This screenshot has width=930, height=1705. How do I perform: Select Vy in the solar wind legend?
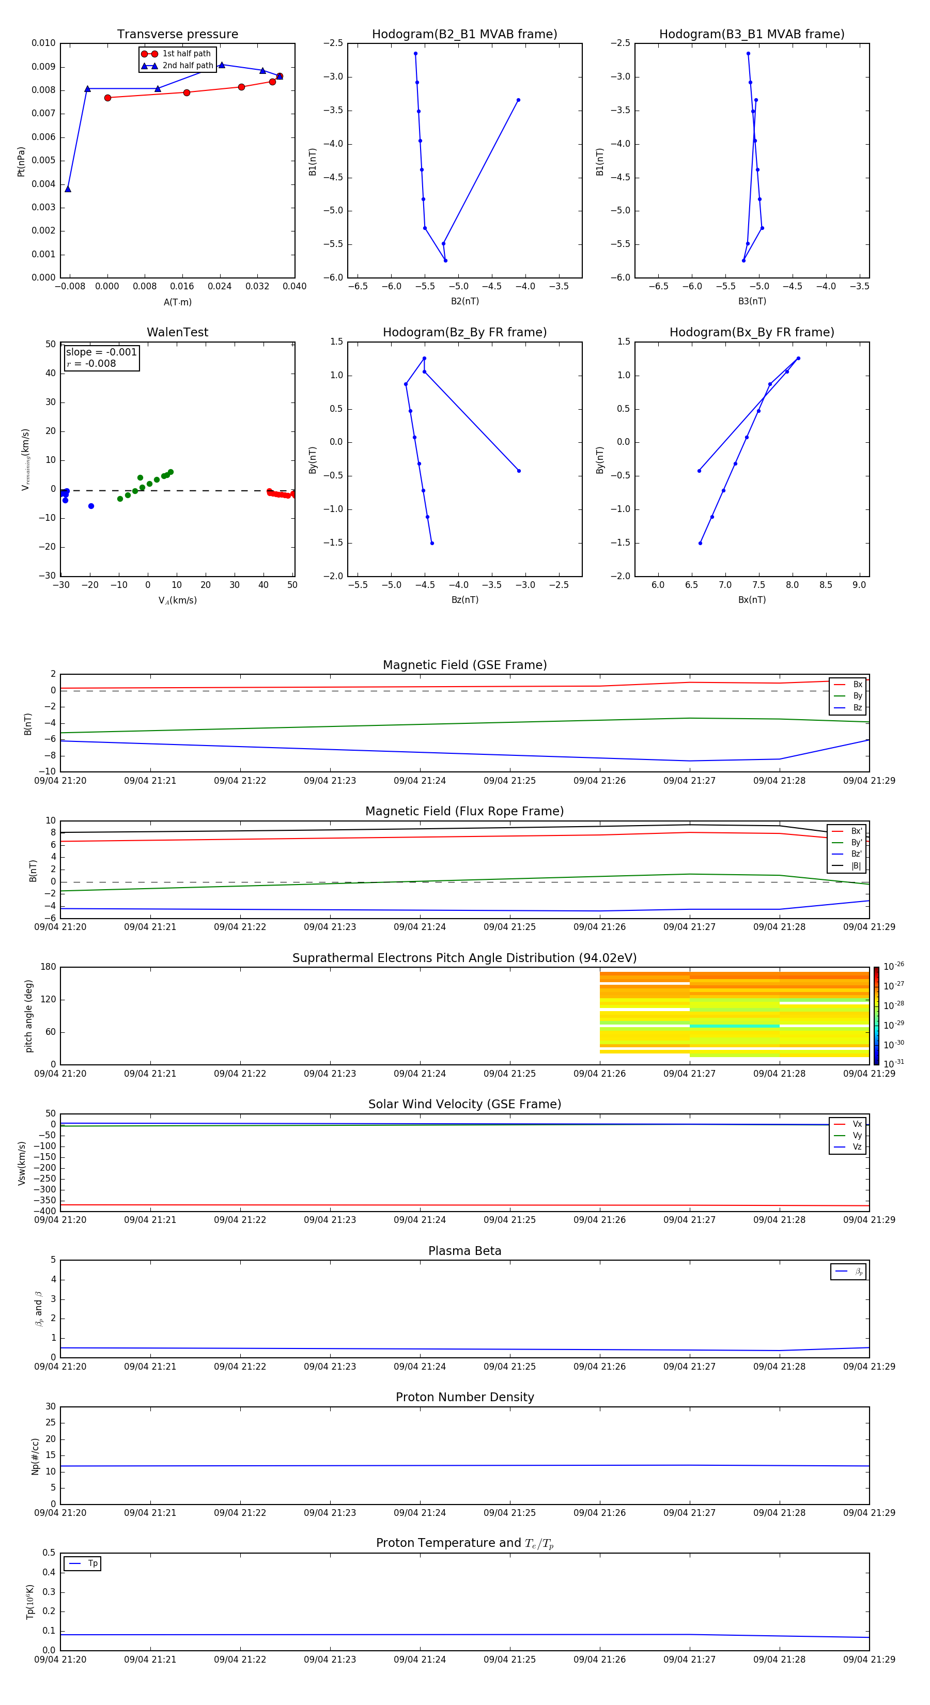click(848, 1136)
